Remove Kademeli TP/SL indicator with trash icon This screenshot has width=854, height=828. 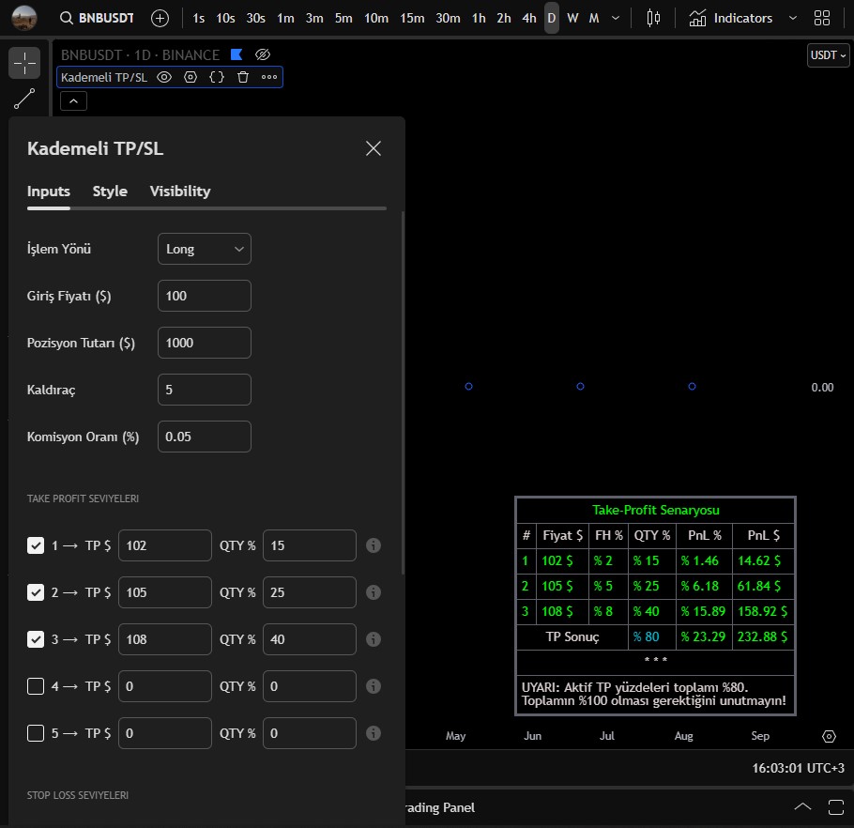[243, 77]
